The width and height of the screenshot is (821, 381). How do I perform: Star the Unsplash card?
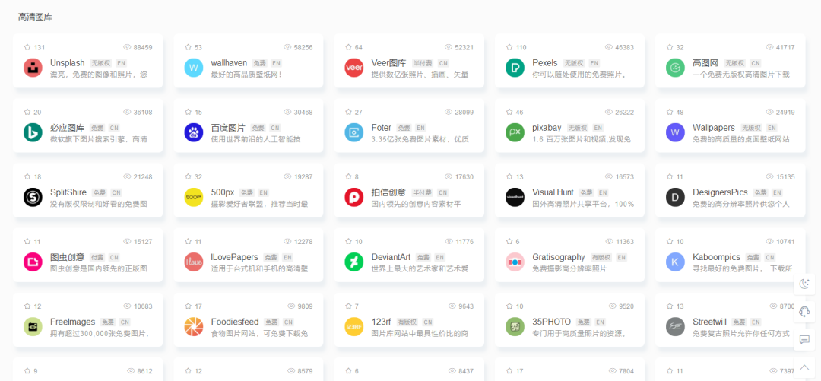[x=27, y=47]
